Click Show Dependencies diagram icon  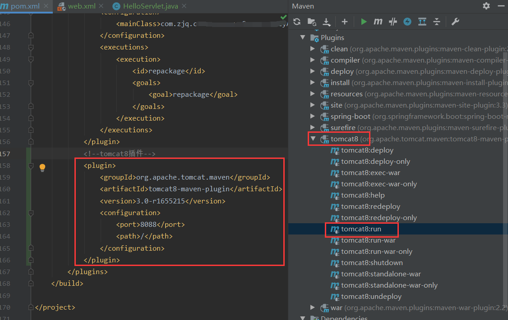(422, 22)
